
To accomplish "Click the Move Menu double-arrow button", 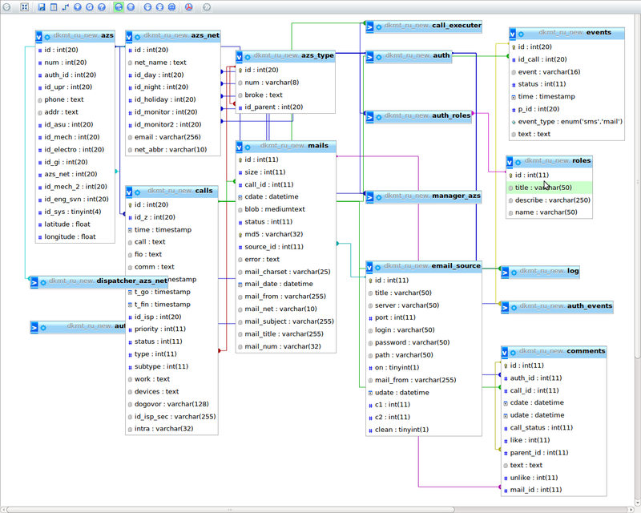I will click(207, 7).
